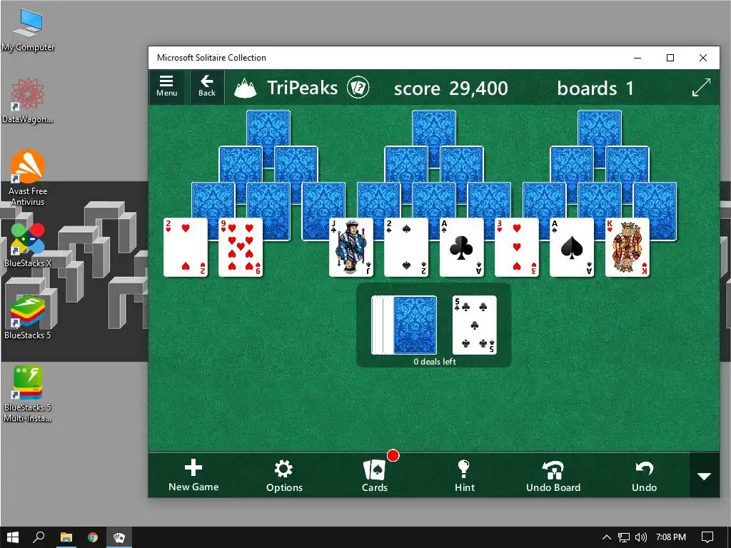Select the 2 of spades card
Screen dimensions: 731x548
(x=406, y=248)
